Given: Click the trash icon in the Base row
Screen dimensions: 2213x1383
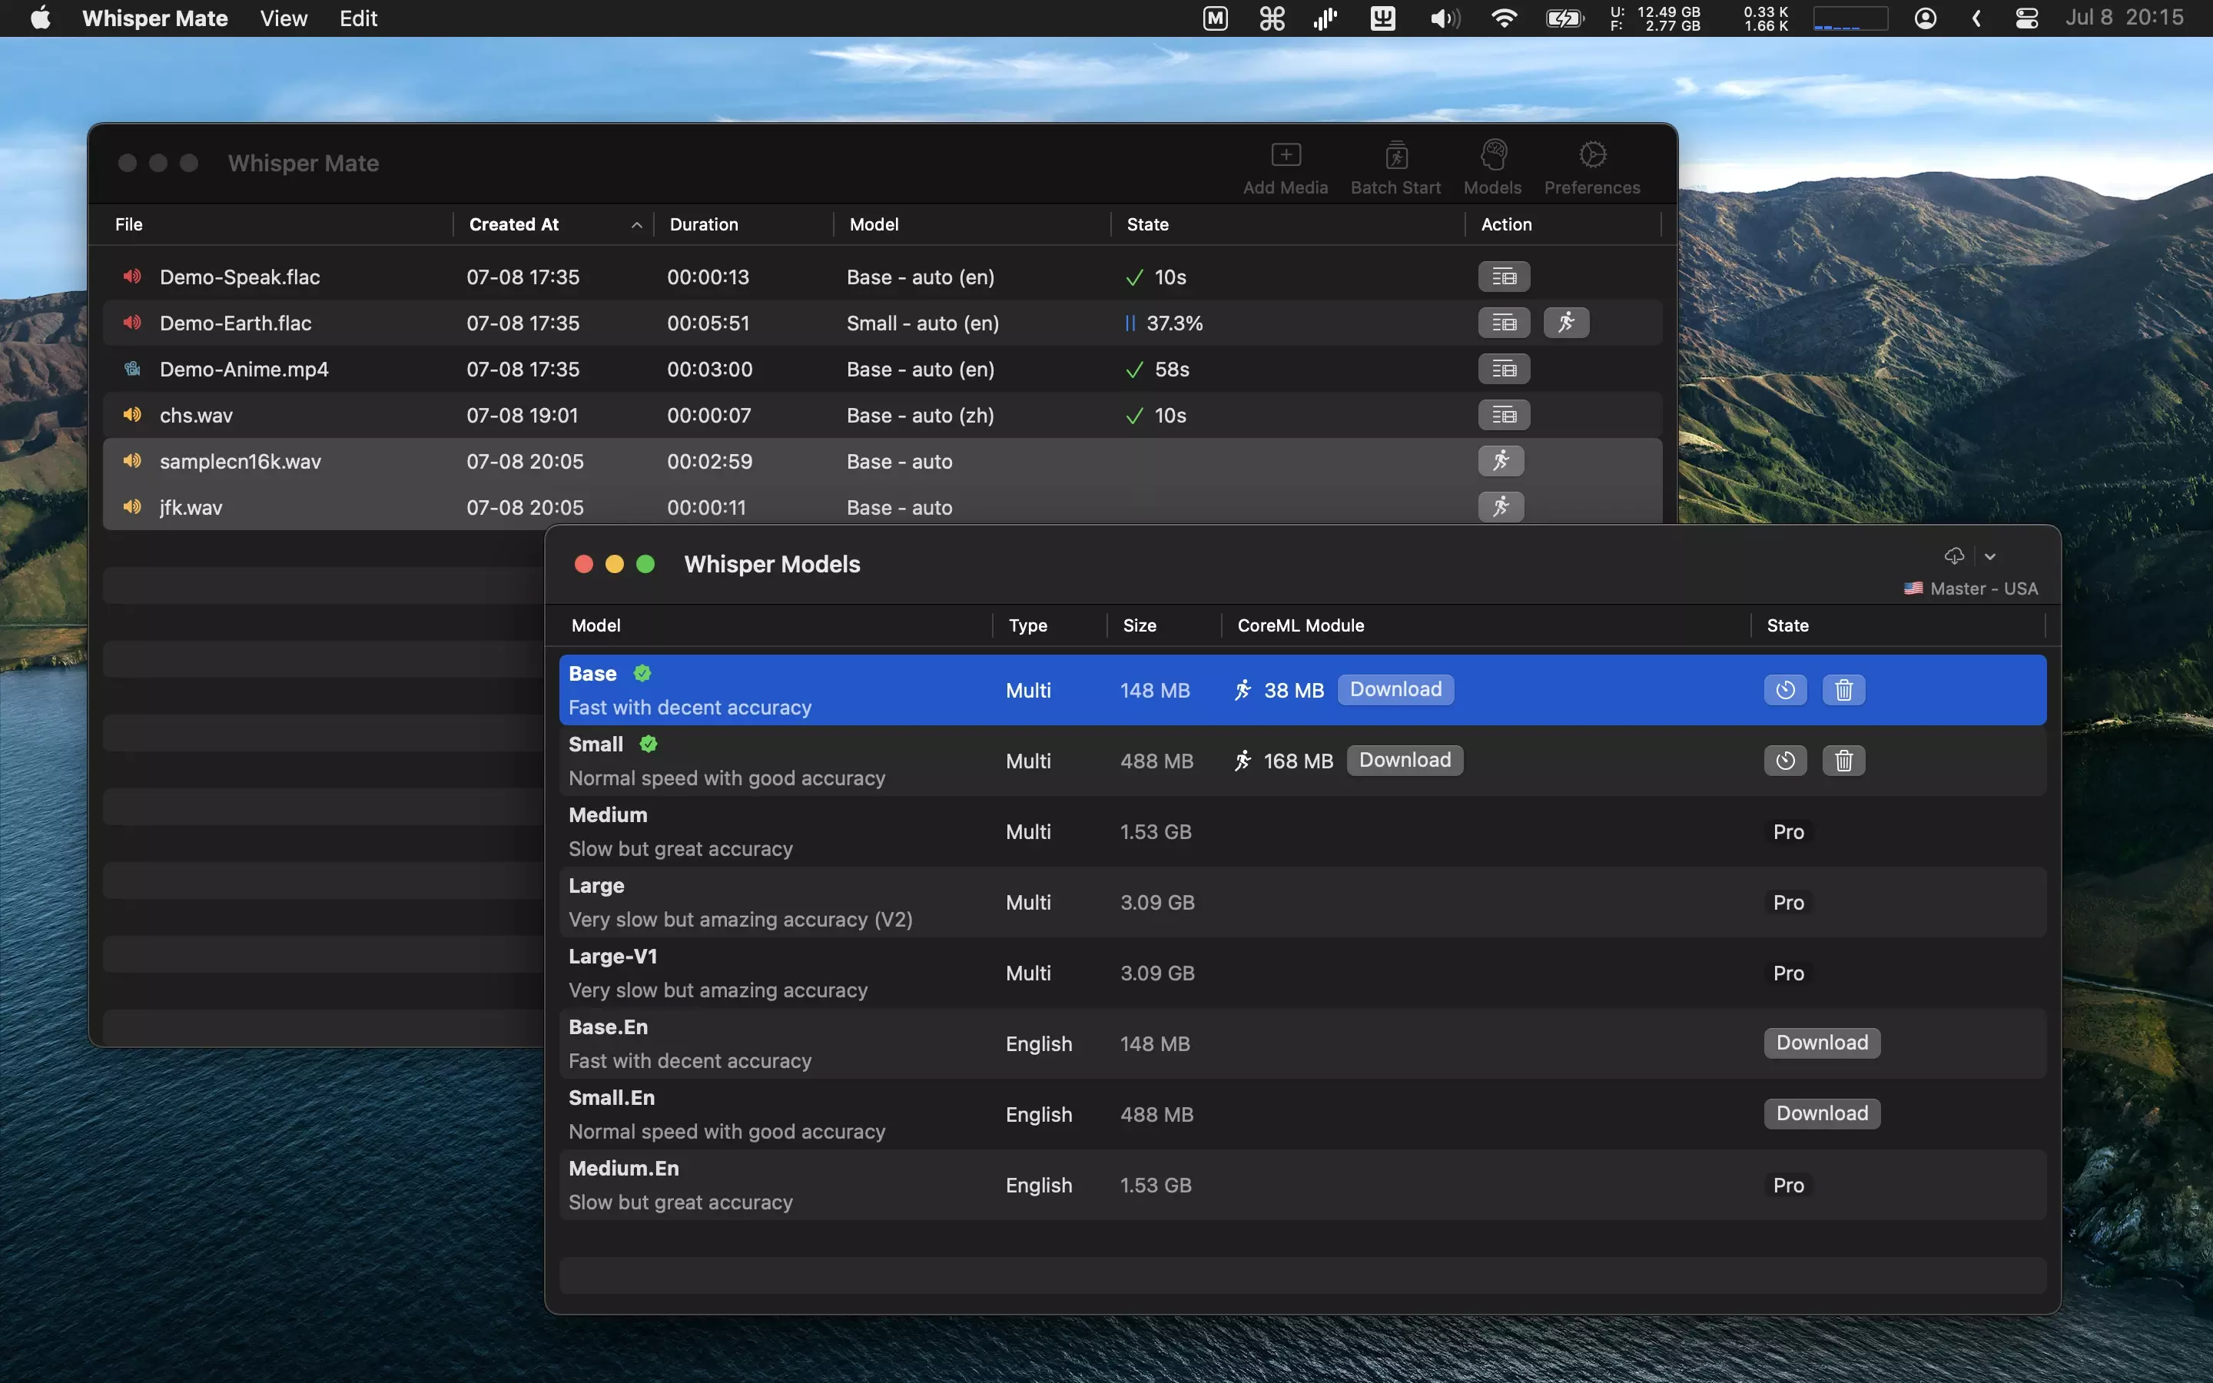Looking at the screenshot, I should [x=1843, y=691].
